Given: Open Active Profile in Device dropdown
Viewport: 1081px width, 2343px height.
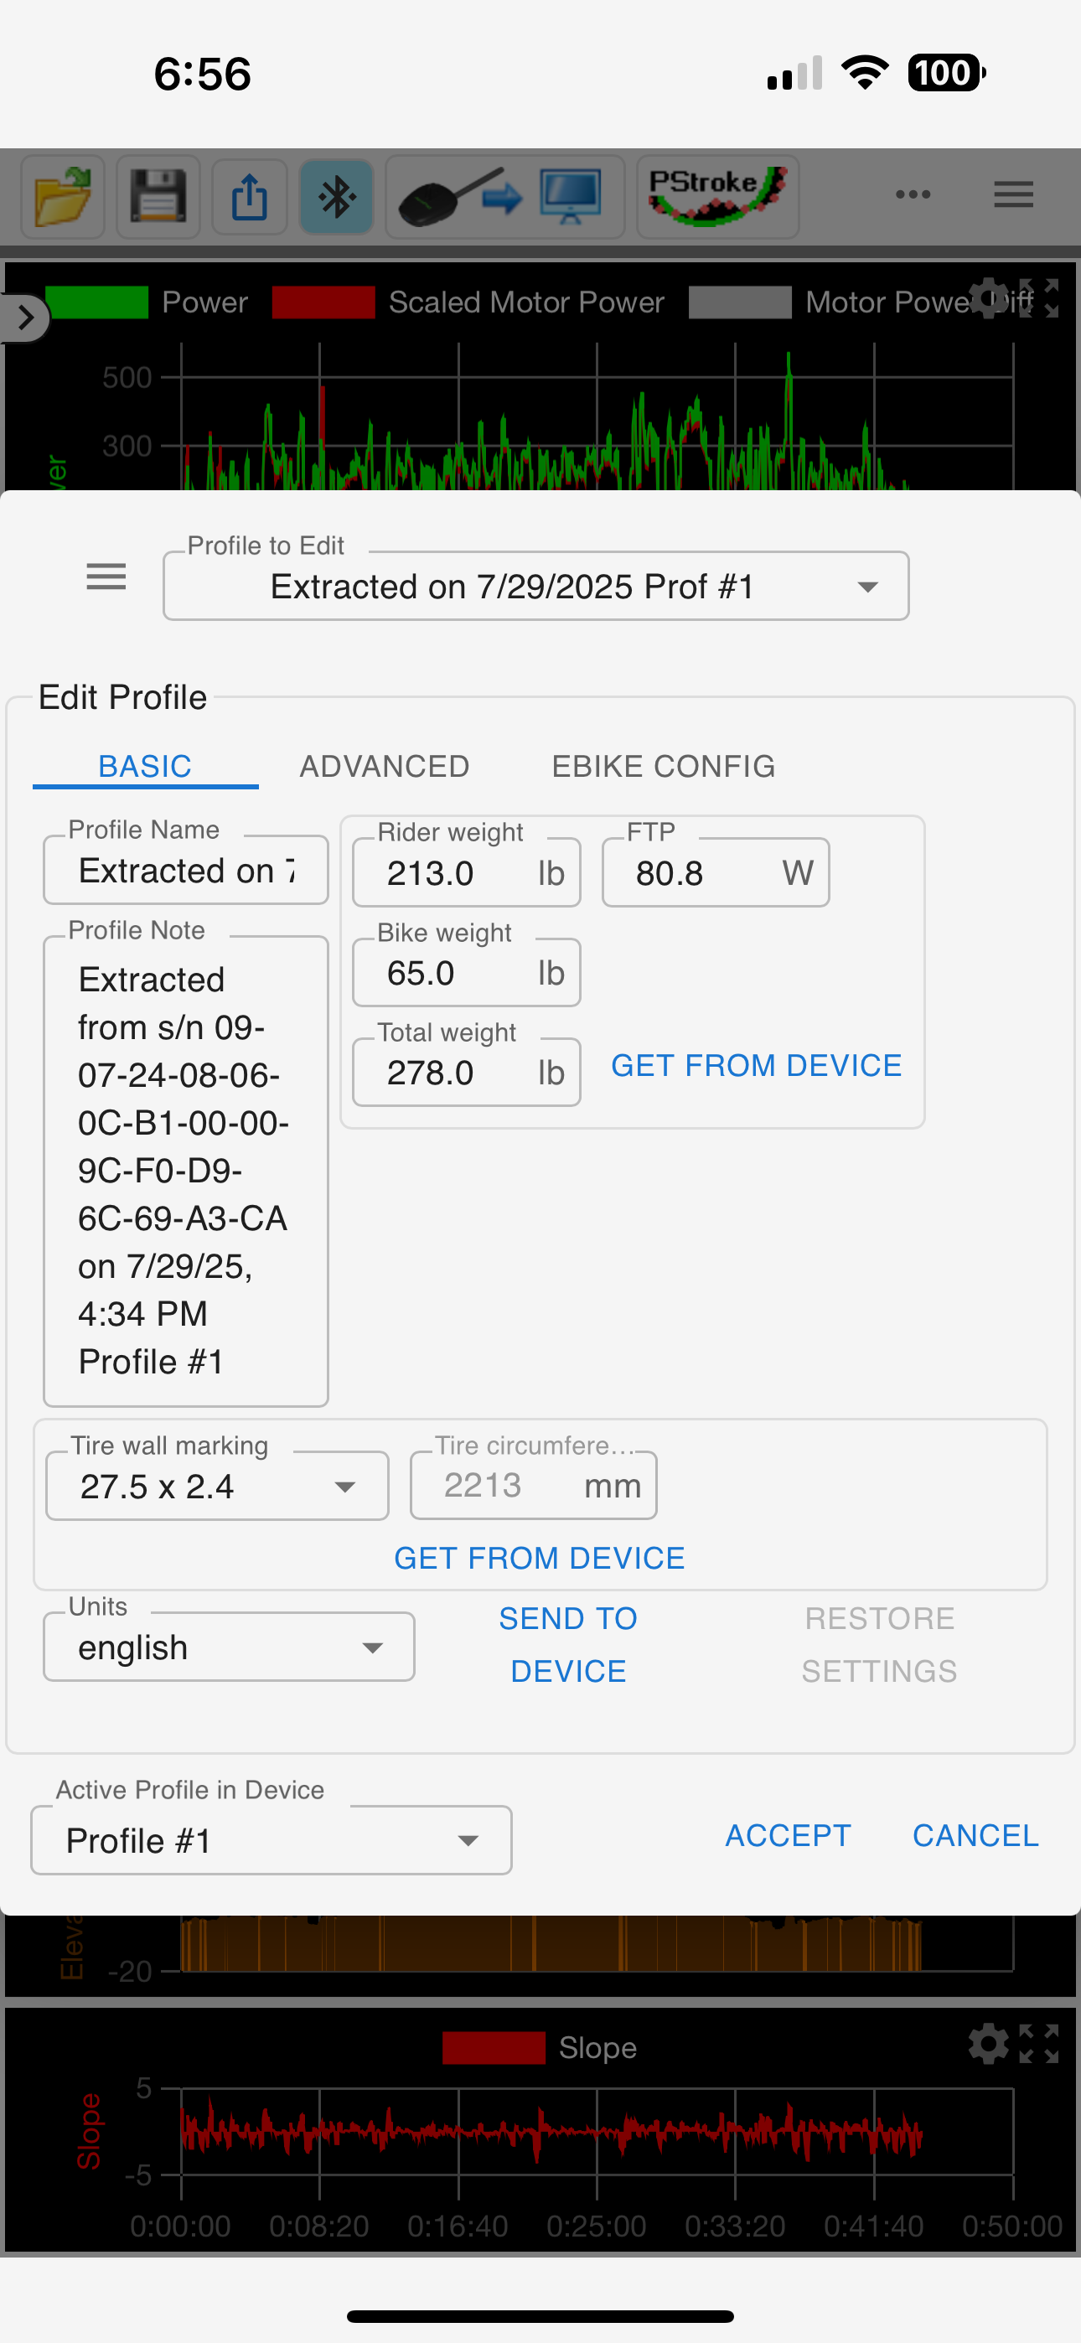Looking at the screenshot, I should click(x=272, y=1840).
